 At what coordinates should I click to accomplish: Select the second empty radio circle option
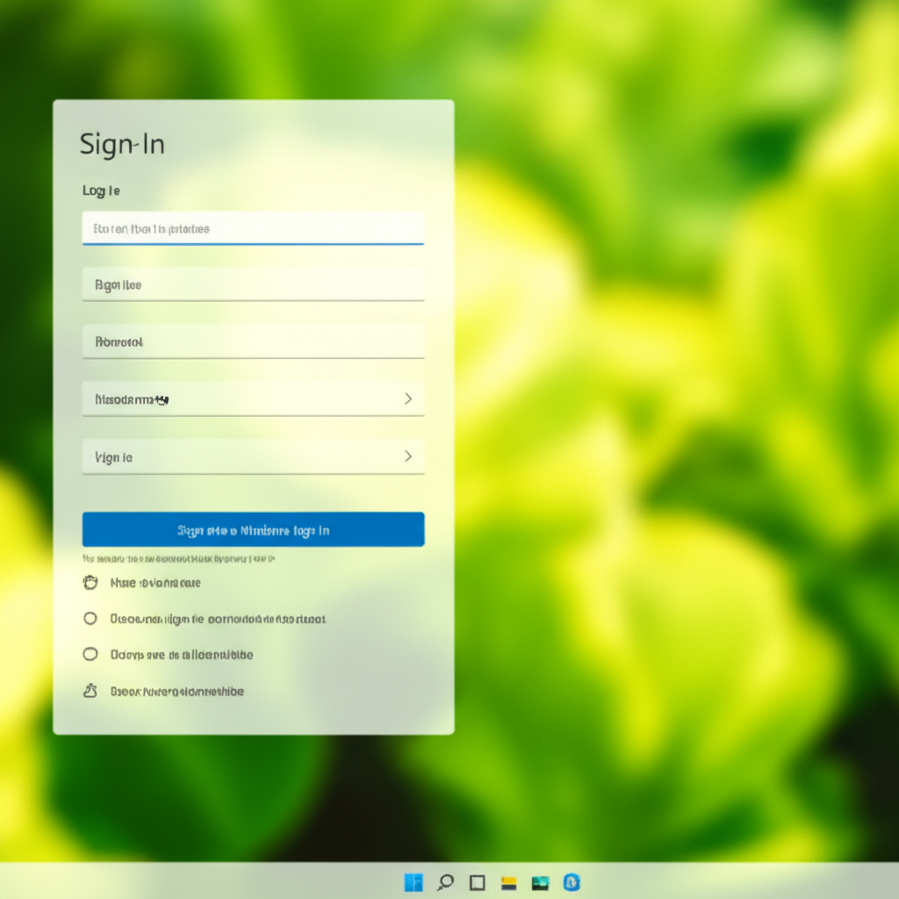coord(90,654)
